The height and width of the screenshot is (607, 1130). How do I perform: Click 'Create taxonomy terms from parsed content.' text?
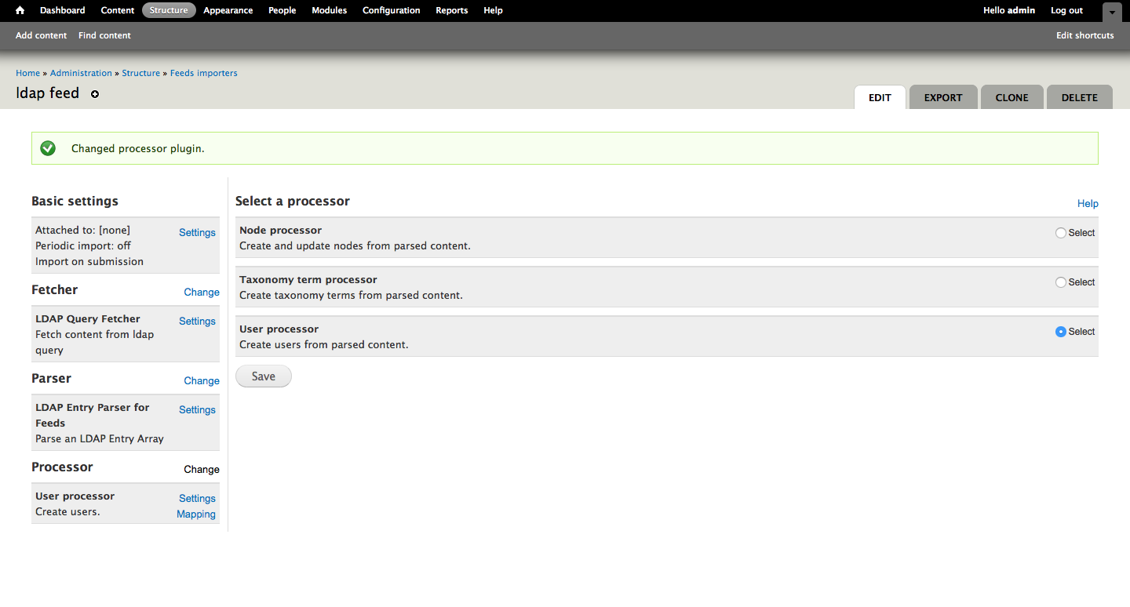[x=351, y=296]
